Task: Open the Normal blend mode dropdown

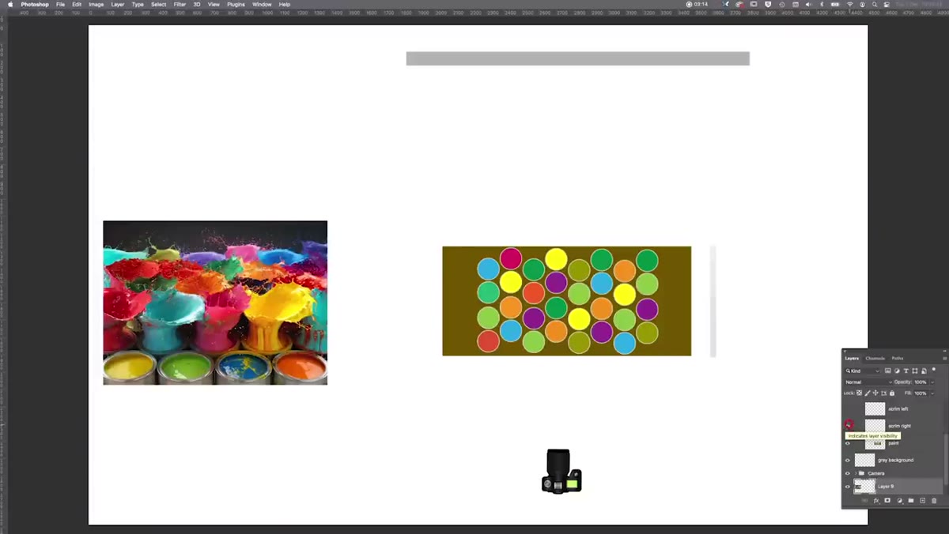Action: point(868,382)
